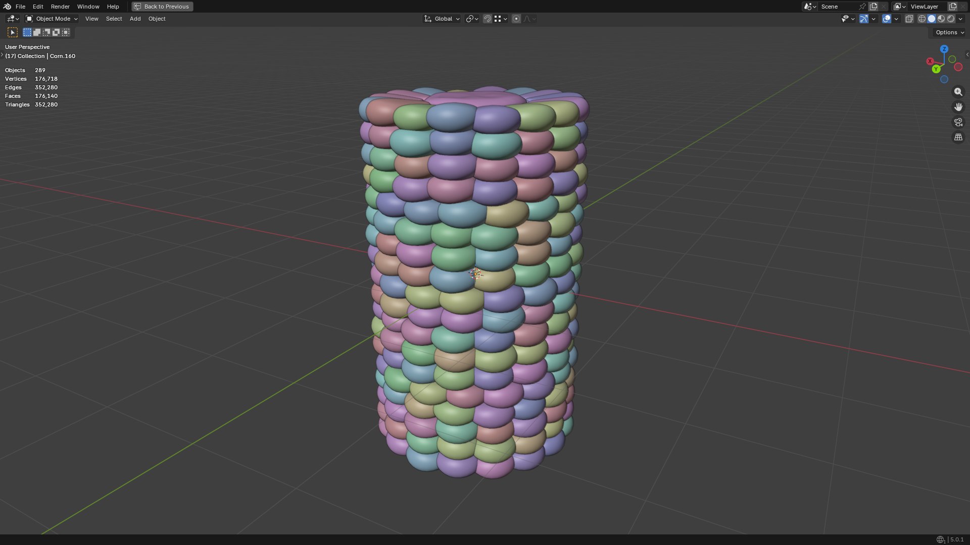This screenshot has width=970, height=545.
Task: Open the editor type selector dropdown
Action: tap(13, 19)
